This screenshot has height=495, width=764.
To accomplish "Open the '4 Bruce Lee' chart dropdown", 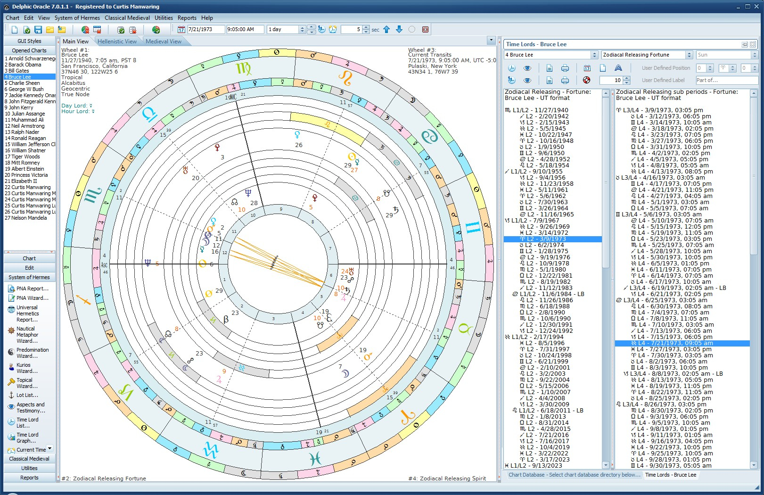I will 594,55.
